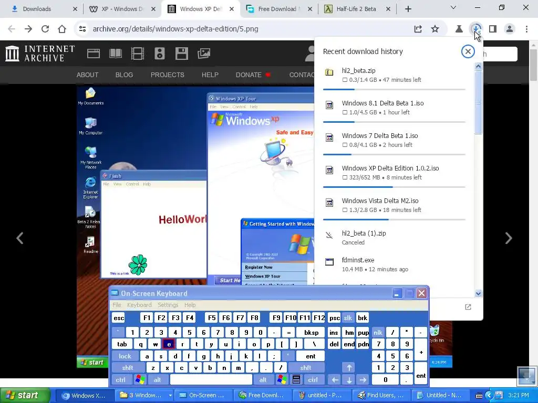Close the Half-Life 2 Beta tab
This screenshot has width=538, height=403.
pyautogui.click(x=388, y=9)
